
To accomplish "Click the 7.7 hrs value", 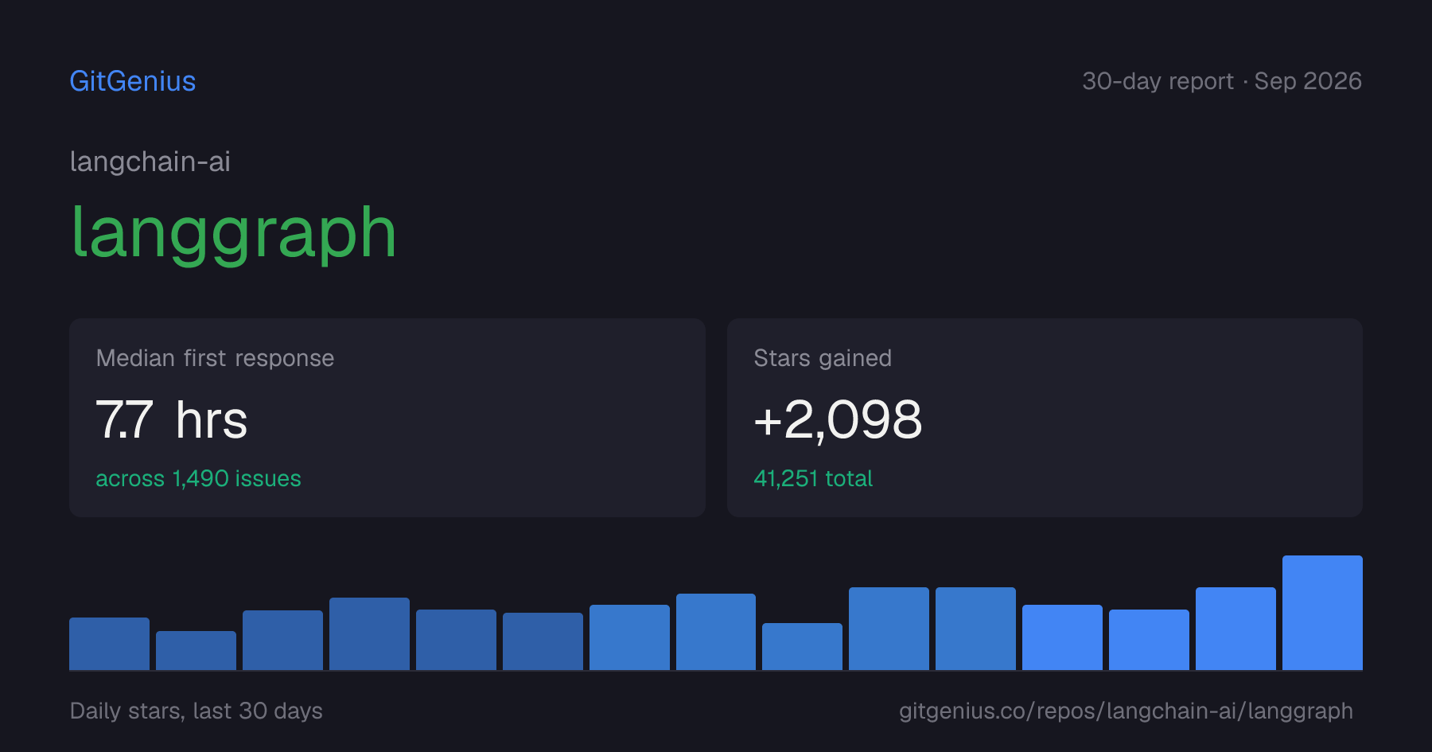I will 172,419.
